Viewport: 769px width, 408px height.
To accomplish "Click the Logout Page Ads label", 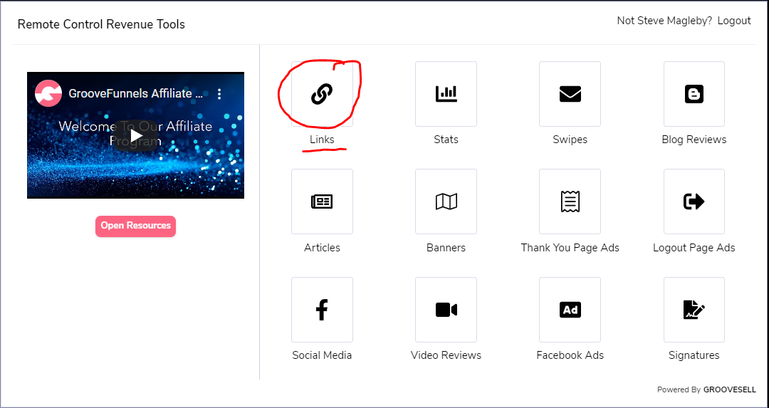I will pyautogui.click(x=694, y=248).
